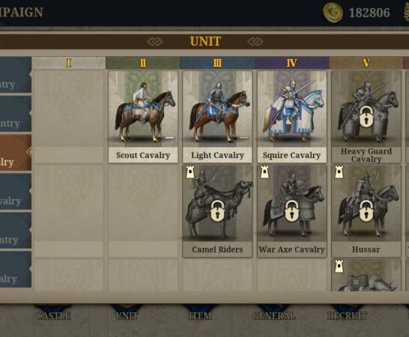Click the gold coin icon
409x337 pixels.
333,12
